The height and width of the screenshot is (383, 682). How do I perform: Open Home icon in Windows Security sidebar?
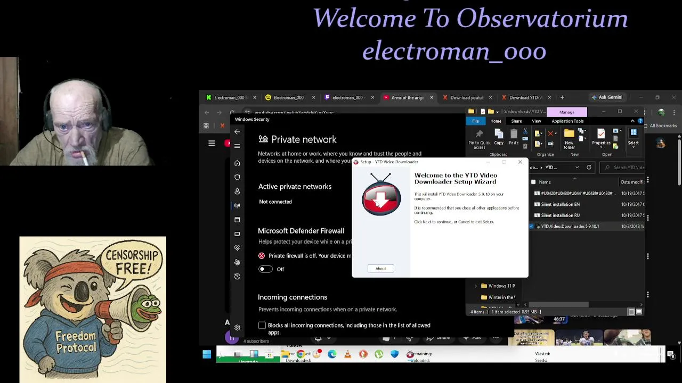(x=237, y=163)
